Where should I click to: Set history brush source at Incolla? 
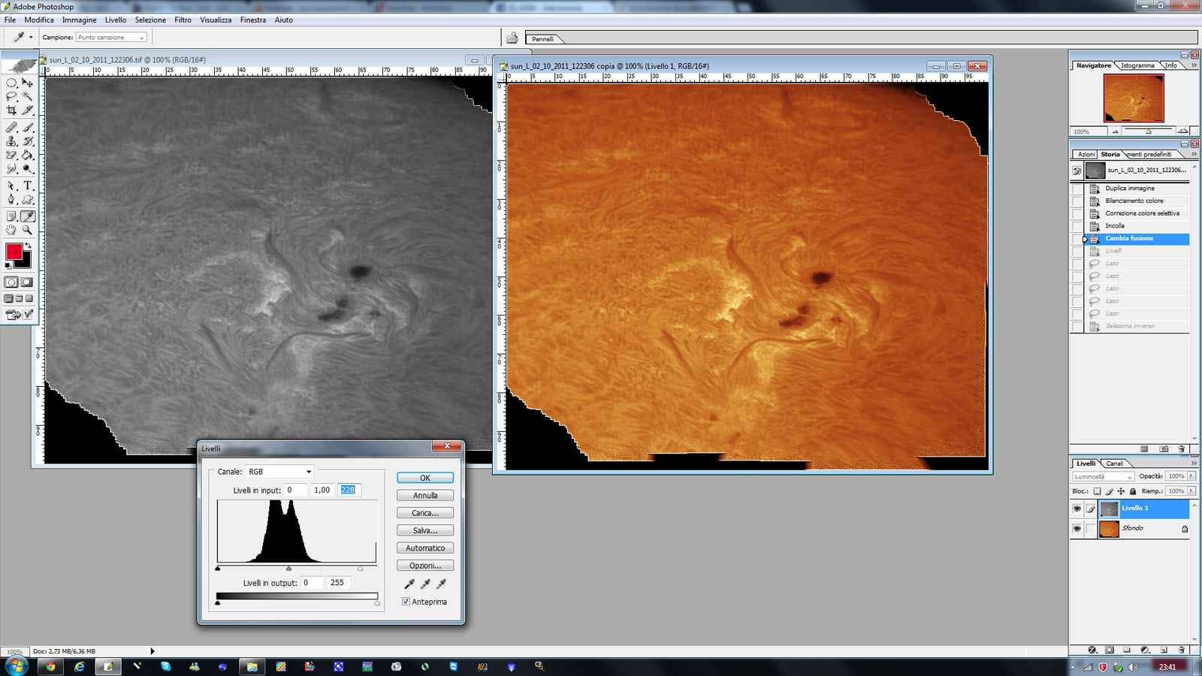1077,226
